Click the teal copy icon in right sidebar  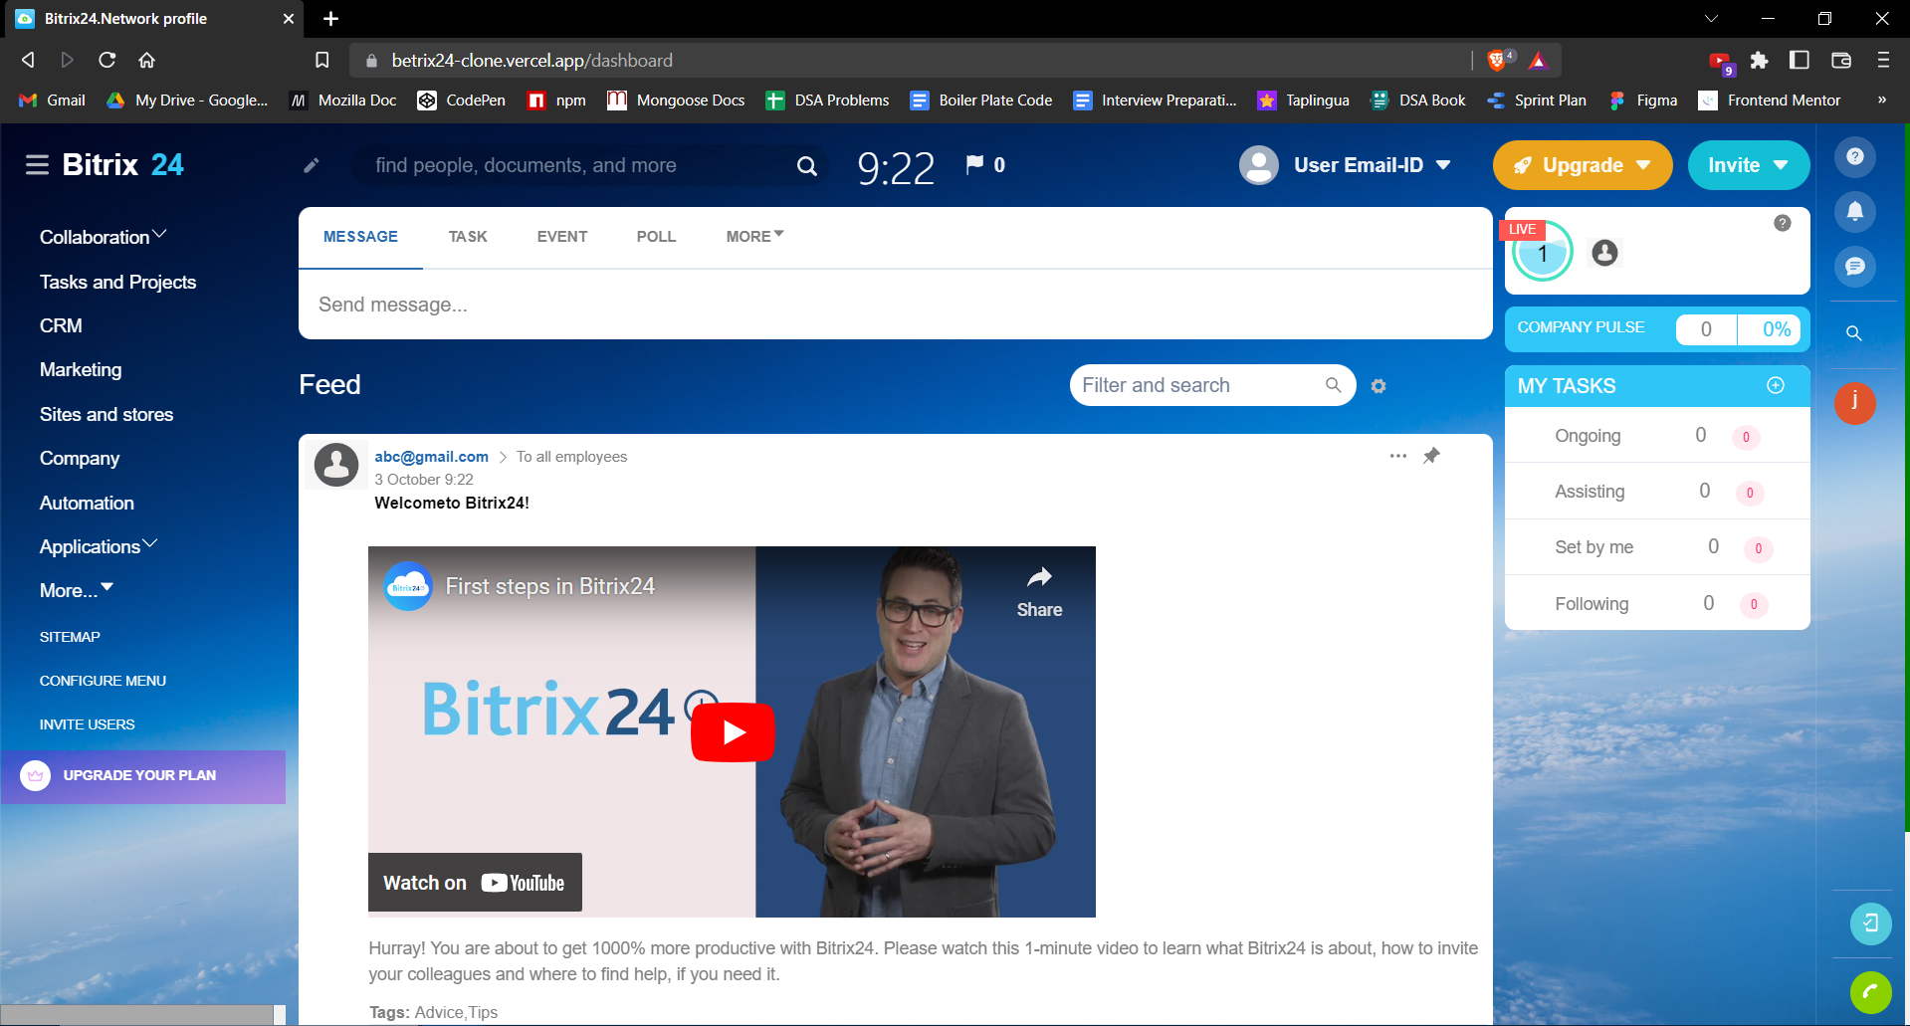tap(1871, 923)
